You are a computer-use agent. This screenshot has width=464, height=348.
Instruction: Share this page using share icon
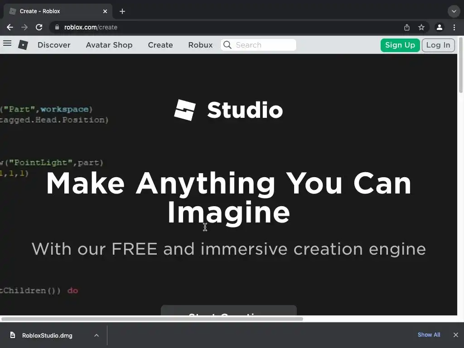(x=407, y=27)
